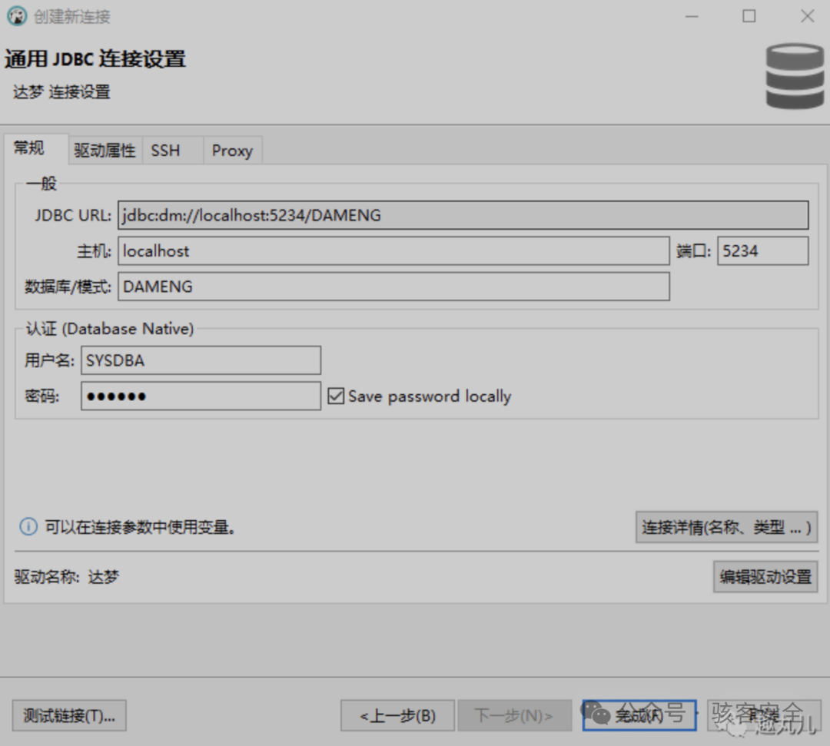Open 连接详情(名称、类型 ...) button
The height and width of the screenshot is (746, 830).
pos(726,527)
